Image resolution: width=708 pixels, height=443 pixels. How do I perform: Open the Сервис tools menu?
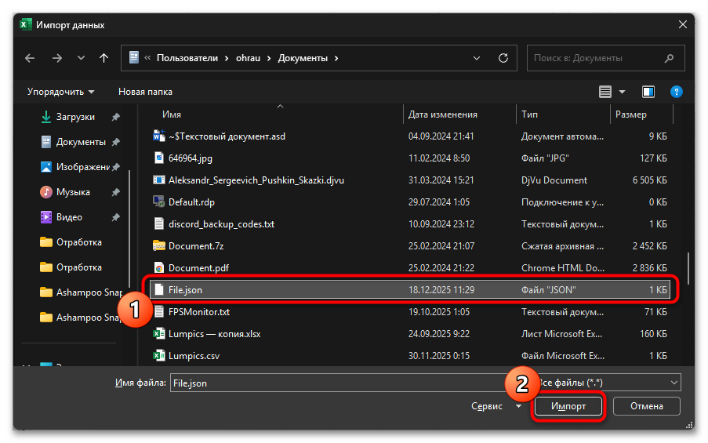coord(496,406)
